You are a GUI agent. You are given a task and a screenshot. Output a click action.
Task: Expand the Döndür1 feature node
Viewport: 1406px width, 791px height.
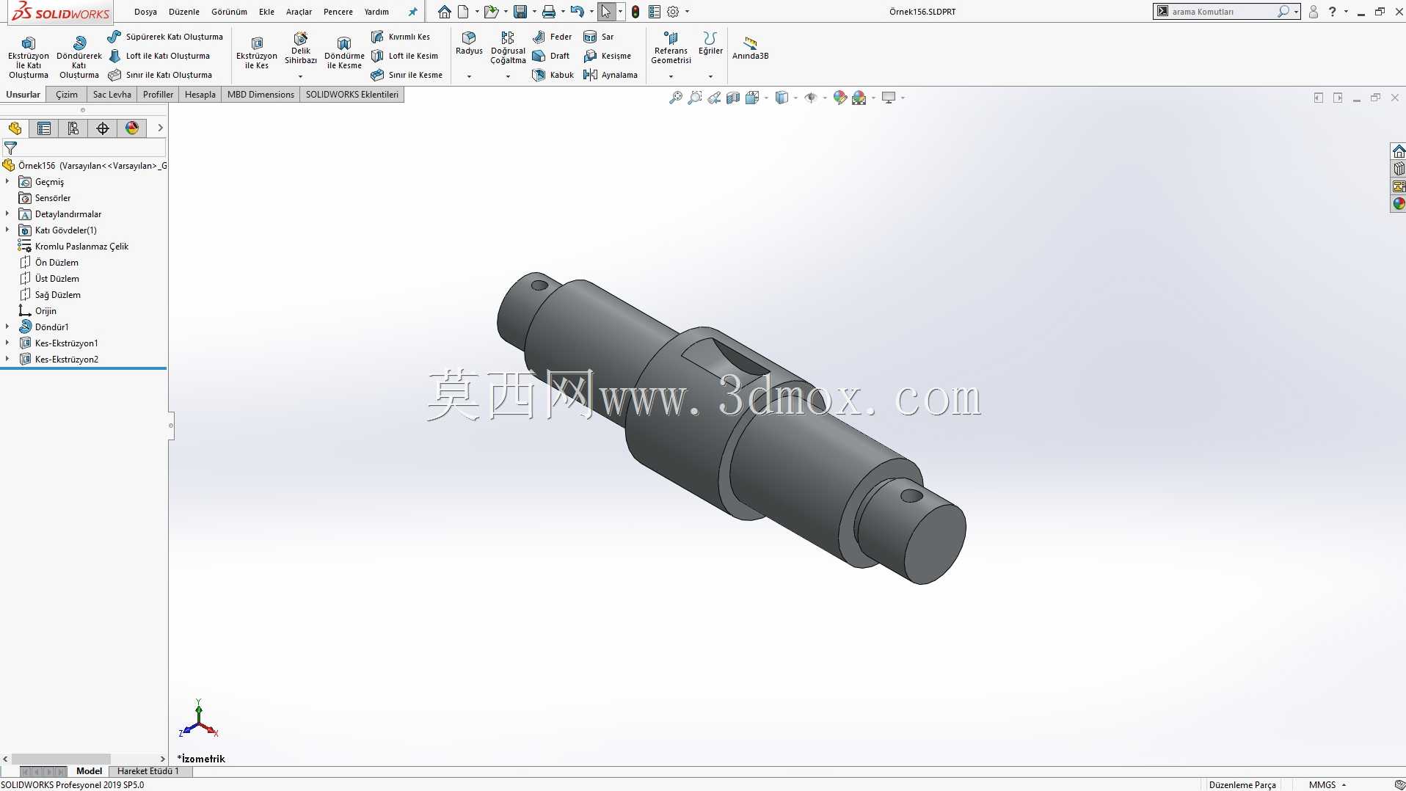(x=7, y=327)
